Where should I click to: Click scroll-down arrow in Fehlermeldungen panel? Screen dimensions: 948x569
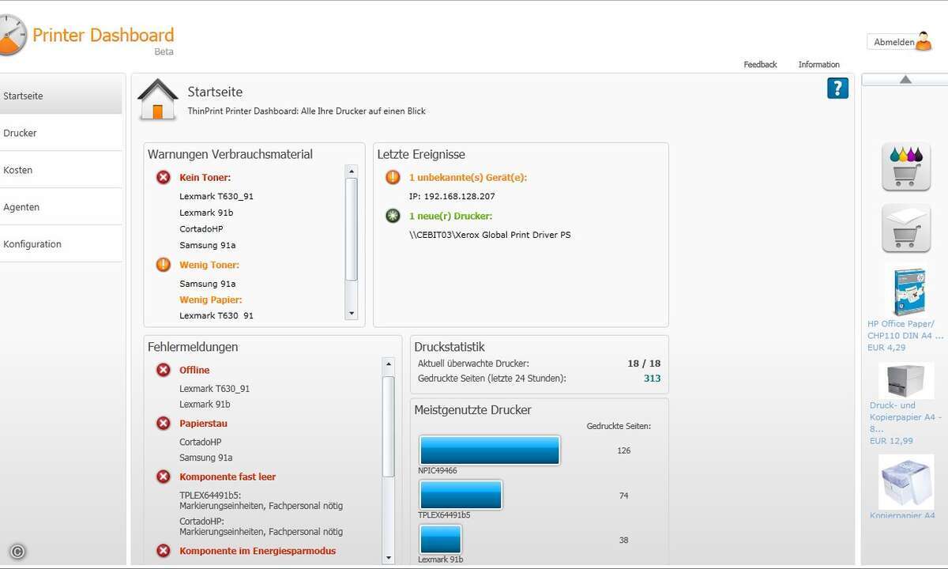click(388, 557)
